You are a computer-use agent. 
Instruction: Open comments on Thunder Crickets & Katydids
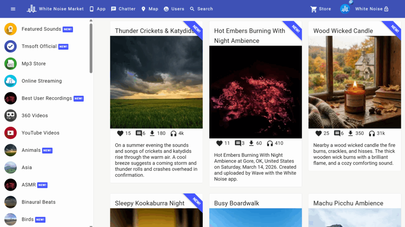coord(139,133)
